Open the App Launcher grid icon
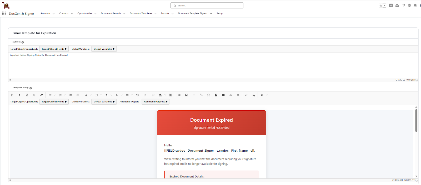Image resolution: width=421 pixels, height=185 pixels. click(x=4, y=13)
